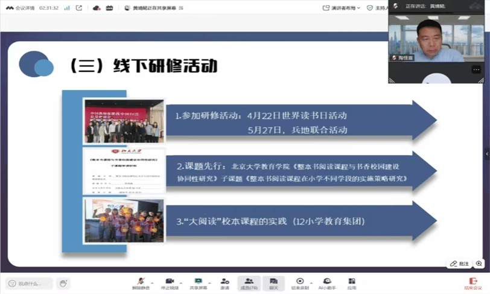Open the 聊天 chat panel
The width and height of the screenshot is (490, 294).
[x=273, y=283]
